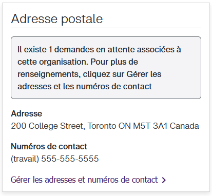Click the bold Numéros de contact label

point(49,147)
